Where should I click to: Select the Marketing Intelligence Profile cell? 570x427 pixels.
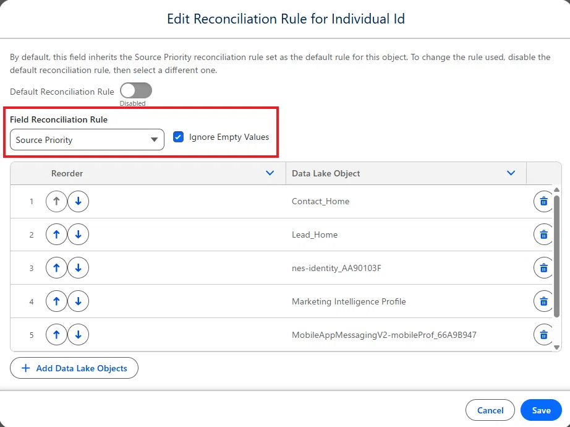click(349, 301)
